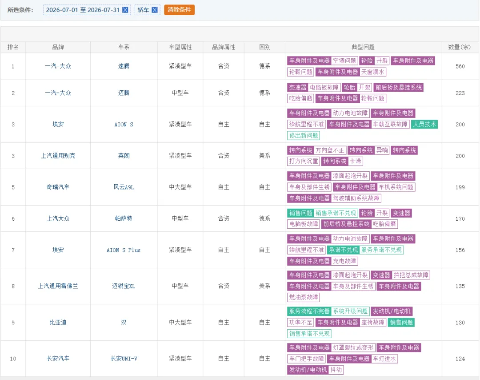This screenshot has width=480, height=380.
Task: Open the 比亚迪 brand link
Action: (58, 323)
